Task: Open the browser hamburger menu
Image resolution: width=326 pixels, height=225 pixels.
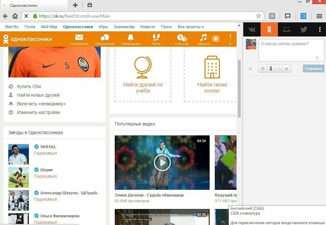Action: [x=319, y=16]
